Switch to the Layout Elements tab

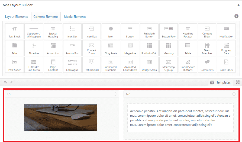17,17
